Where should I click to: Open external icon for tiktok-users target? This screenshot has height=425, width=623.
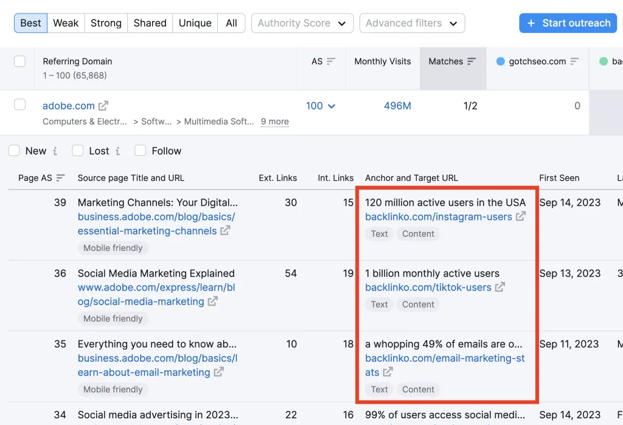point(500,287)
